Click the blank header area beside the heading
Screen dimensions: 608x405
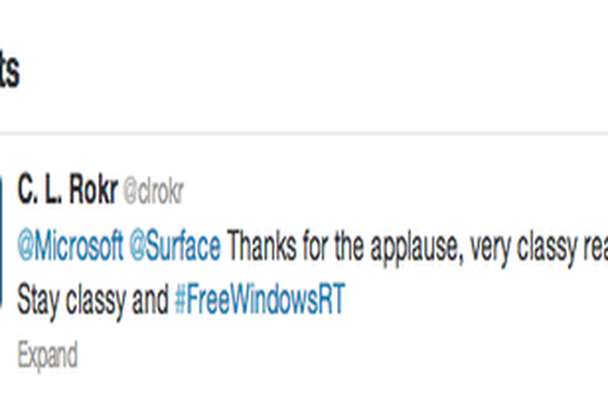310,71
